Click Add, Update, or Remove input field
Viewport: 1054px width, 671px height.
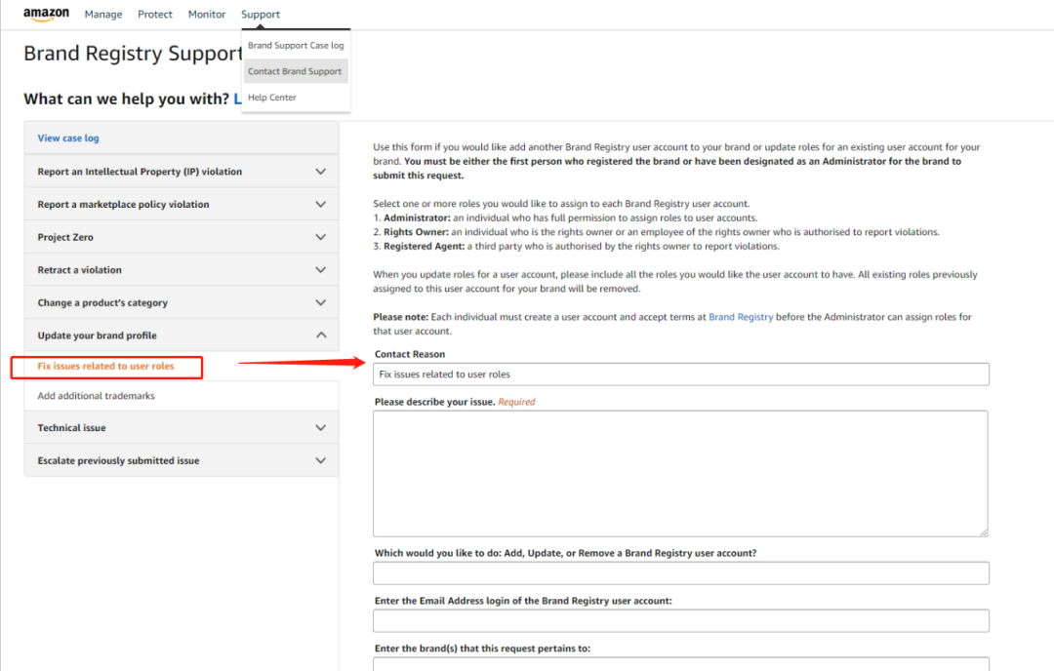click(x=681, y=572)
